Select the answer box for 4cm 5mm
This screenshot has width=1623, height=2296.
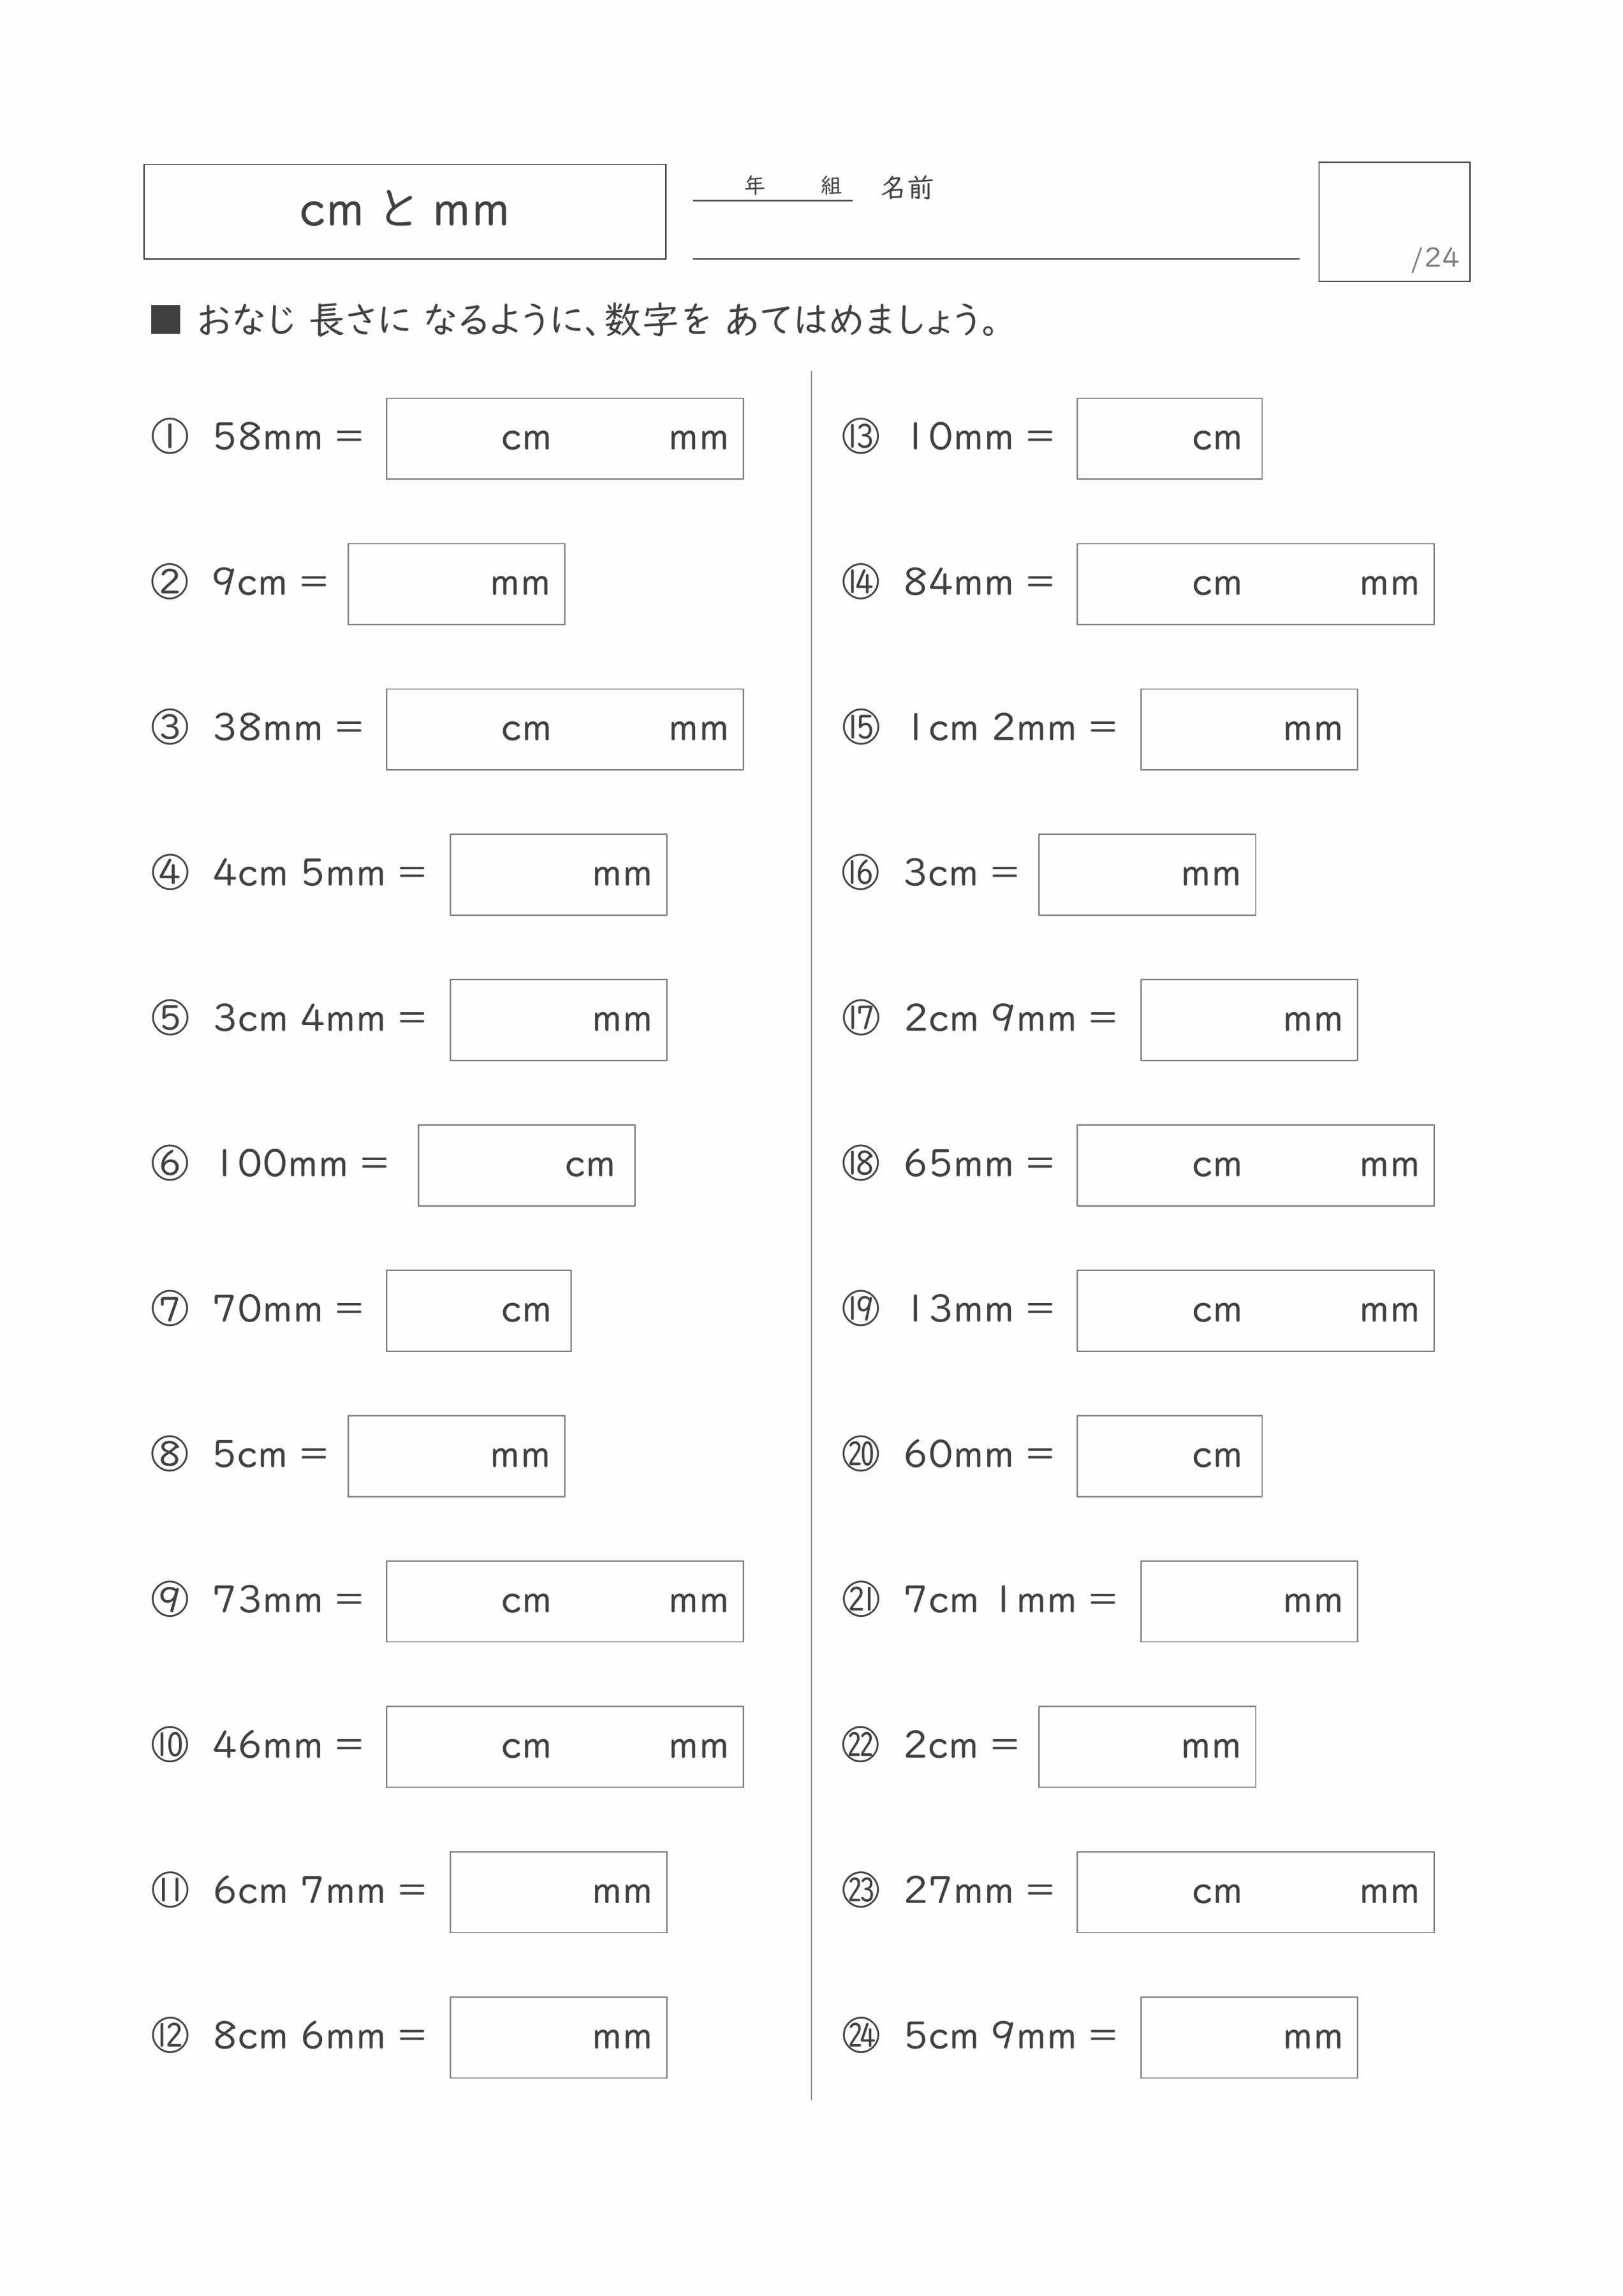point(558,875)
